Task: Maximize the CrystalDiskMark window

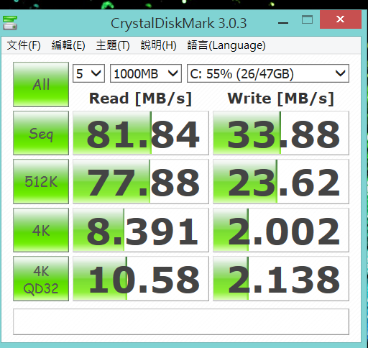Action: [307, 20]
